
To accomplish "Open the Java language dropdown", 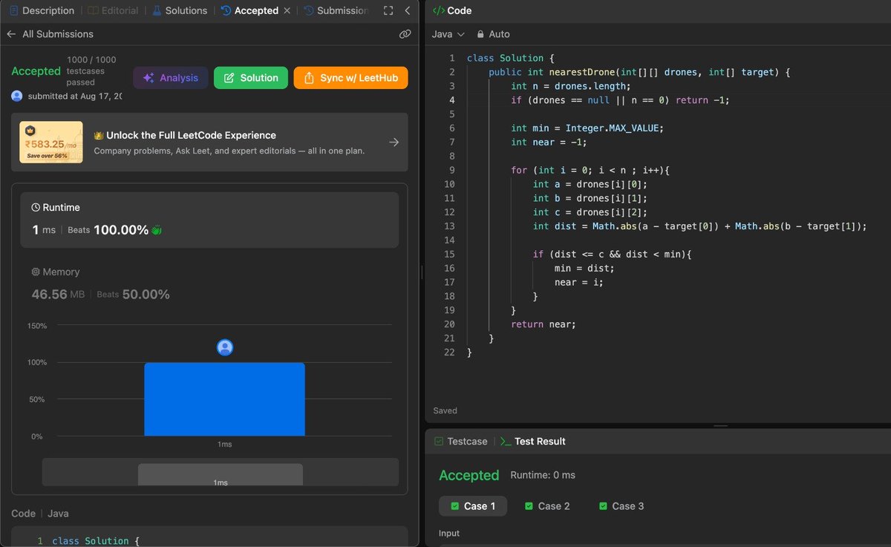I will click(x=448, y=34).
